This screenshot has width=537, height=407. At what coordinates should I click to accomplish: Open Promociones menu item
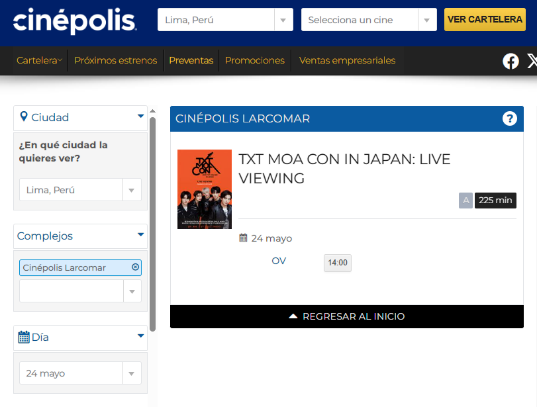255,60
